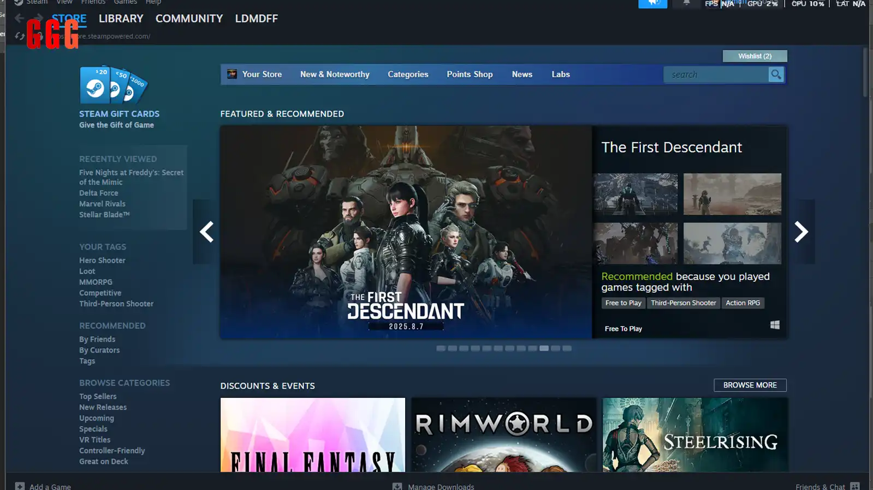This screenshot has width=873, height=490.
Task: Browse the Competitive tag
Action: coord(100,293)
